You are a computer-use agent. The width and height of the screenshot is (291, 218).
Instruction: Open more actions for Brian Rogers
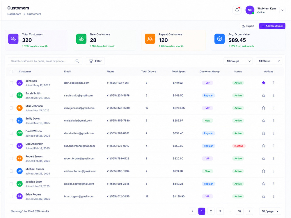pos(274,196)
